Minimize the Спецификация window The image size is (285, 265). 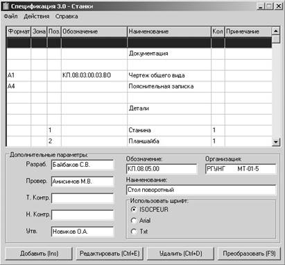[x=261, y=6]
